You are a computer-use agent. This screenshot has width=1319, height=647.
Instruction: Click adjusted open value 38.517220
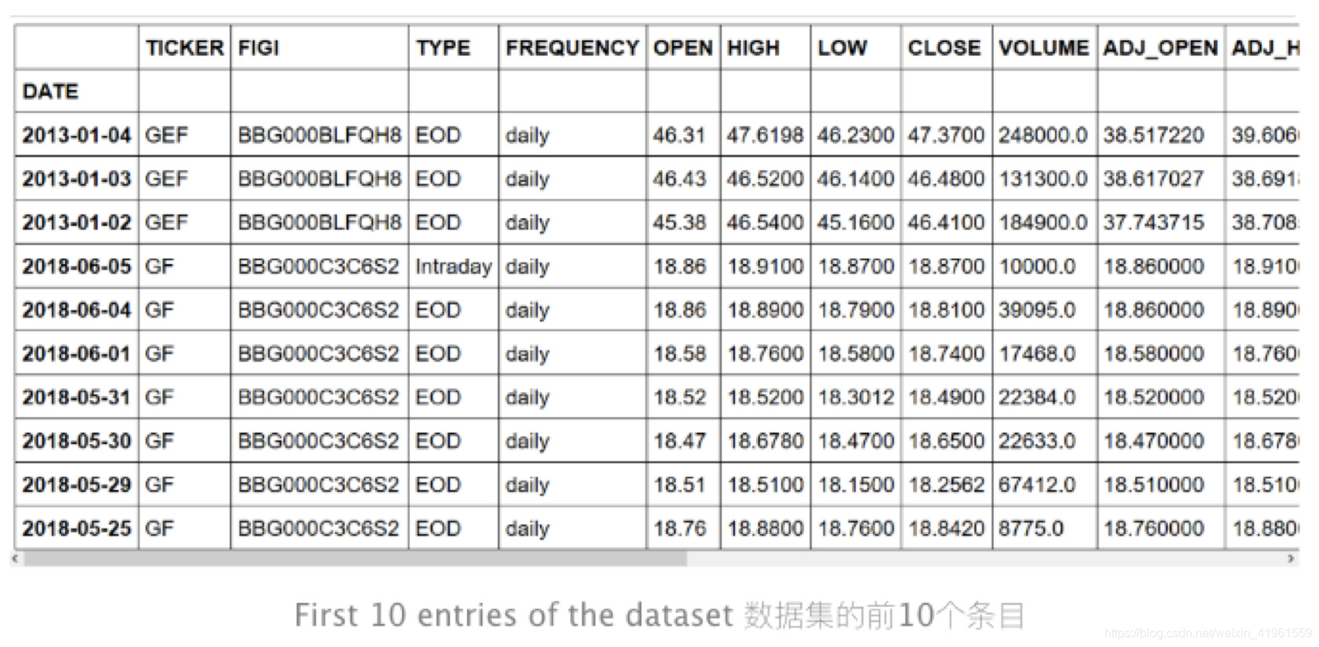tap(1153, 135)
